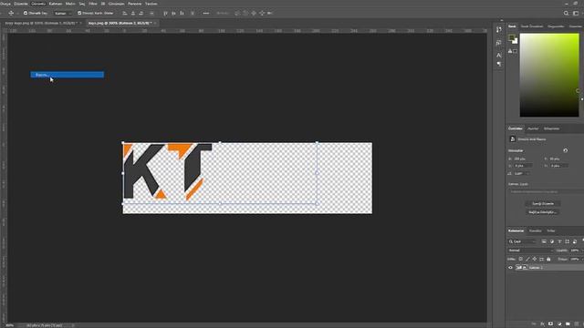The width and height of the screenshot is (584, 328).
Task: Toggle the shape layer filter icon
Action: tap(568, 241)
